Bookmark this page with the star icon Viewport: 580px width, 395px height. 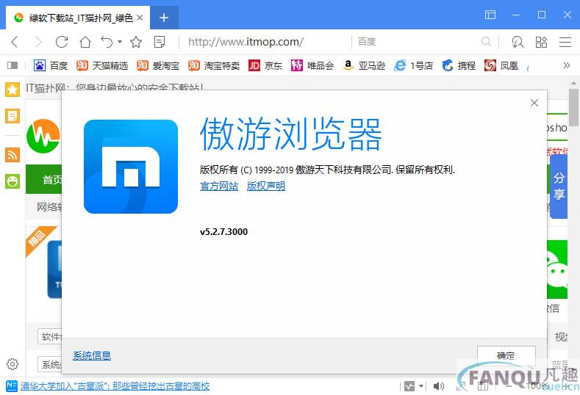point(136,42)
